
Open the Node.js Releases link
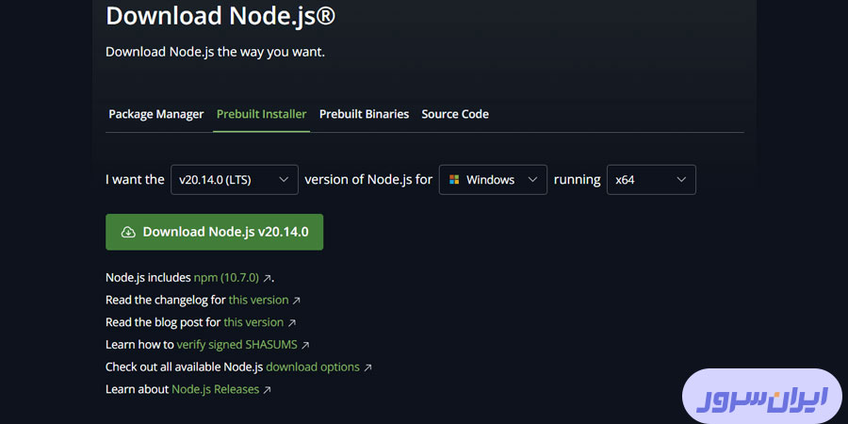tap(215, 389)
